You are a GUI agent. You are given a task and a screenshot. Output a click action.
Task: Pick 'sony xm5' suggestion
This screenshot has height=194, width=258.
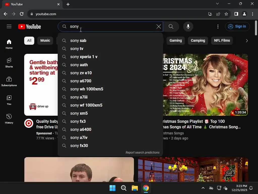110,113
